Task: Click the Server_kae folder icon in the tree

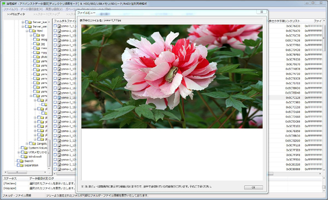Action: [x=30, y=22]
